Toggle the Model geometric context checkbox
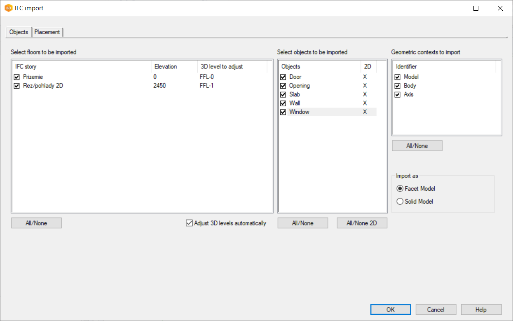Screen dimensions: 513x321 pyautogui.click(x=398, y=77)
